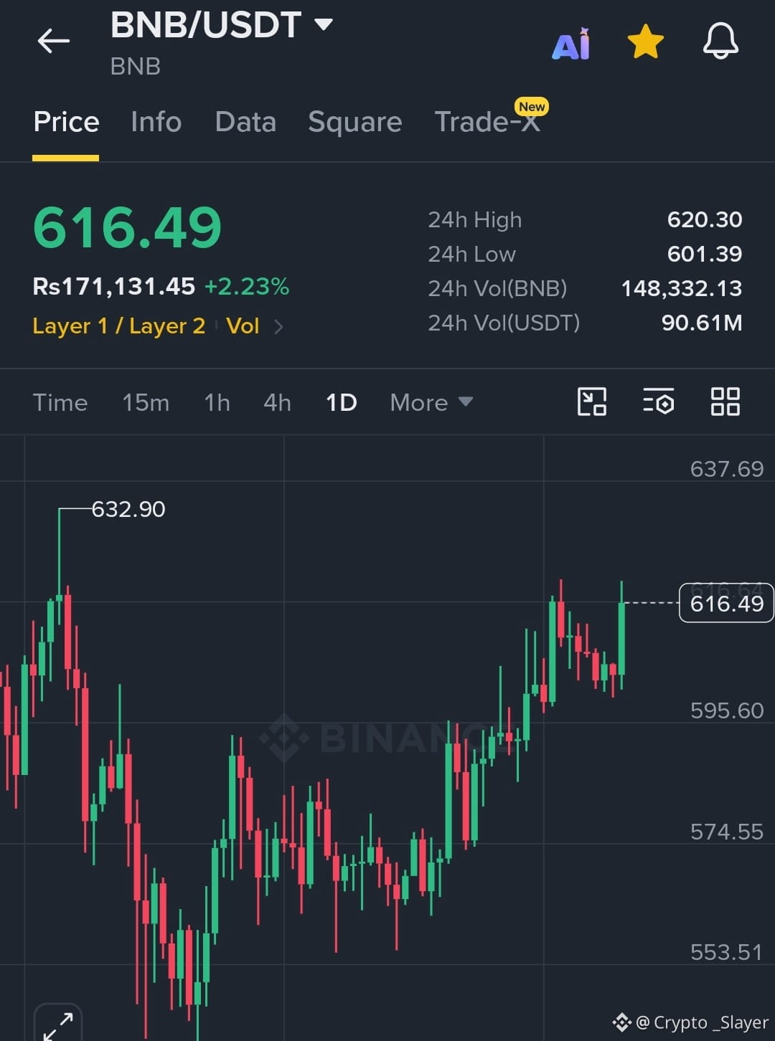
Task: Tap the 595.60 axis price label
Action: click(x=727, y=710)
